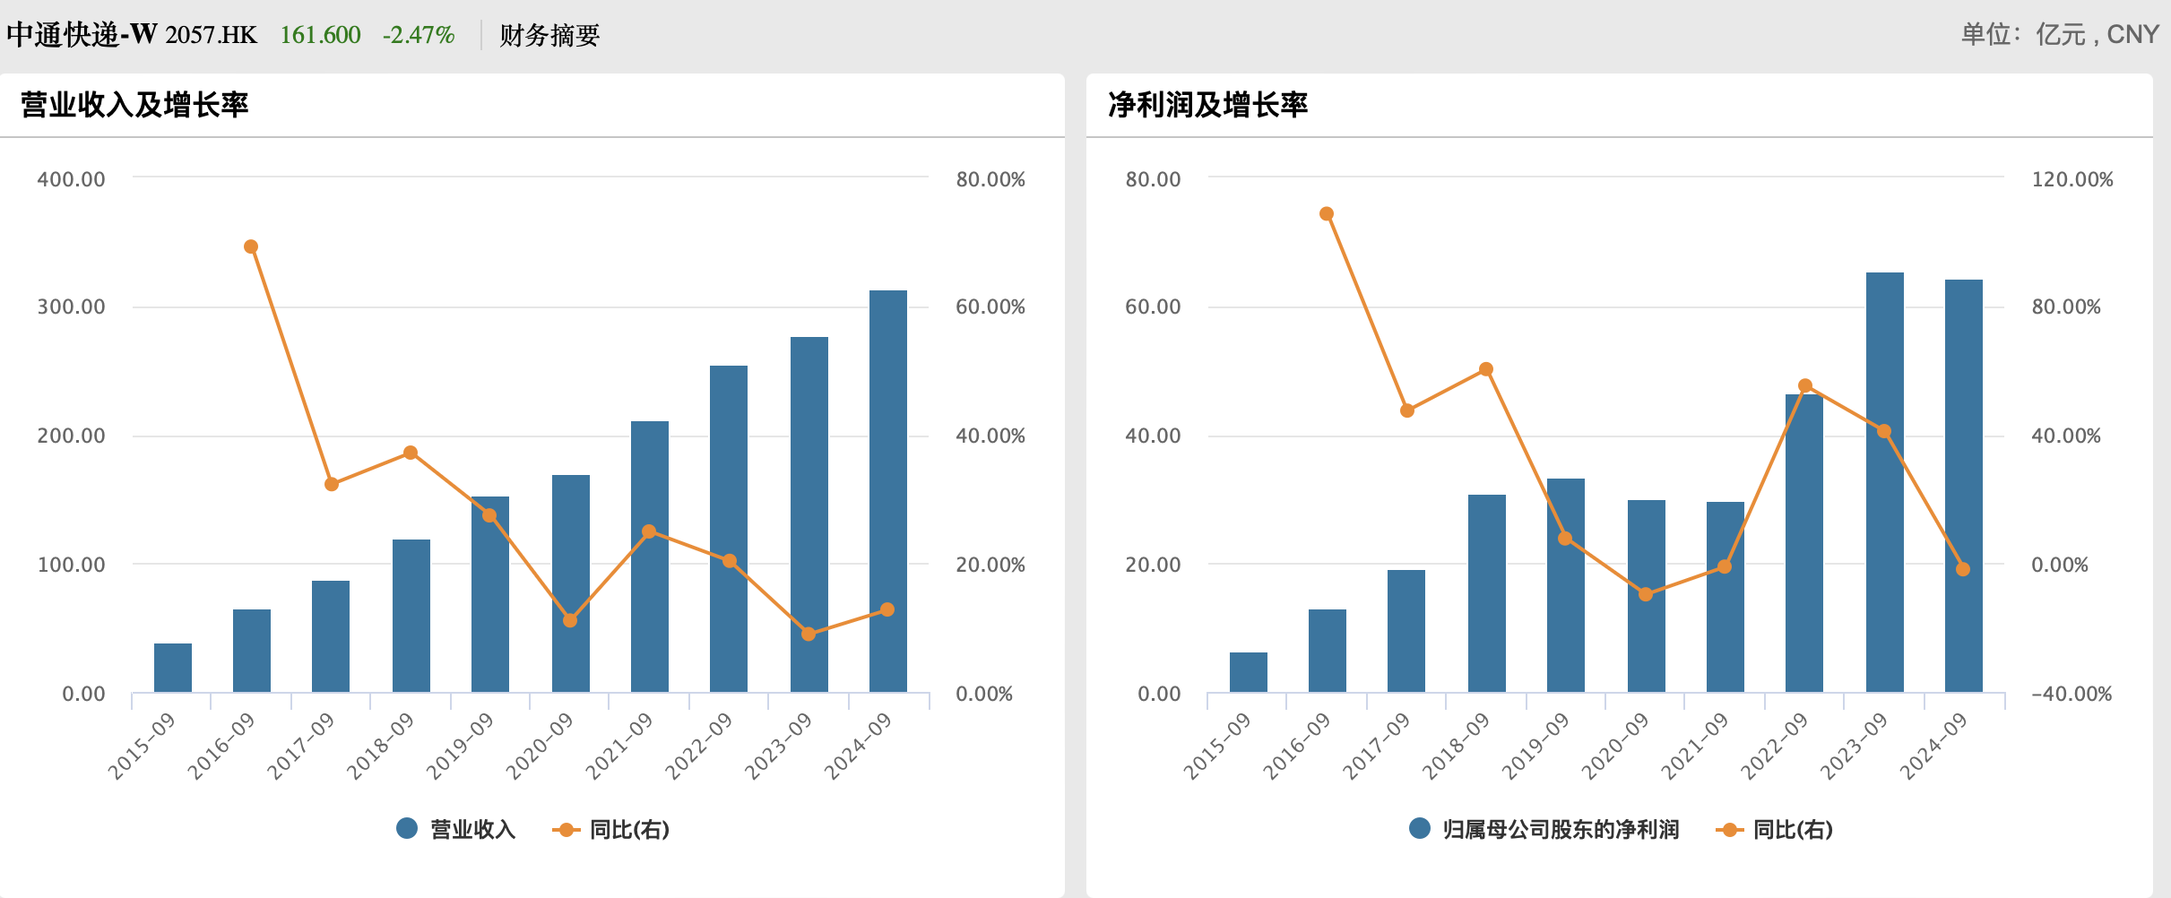Click the 2023-09 revenue growth data point

809,634
